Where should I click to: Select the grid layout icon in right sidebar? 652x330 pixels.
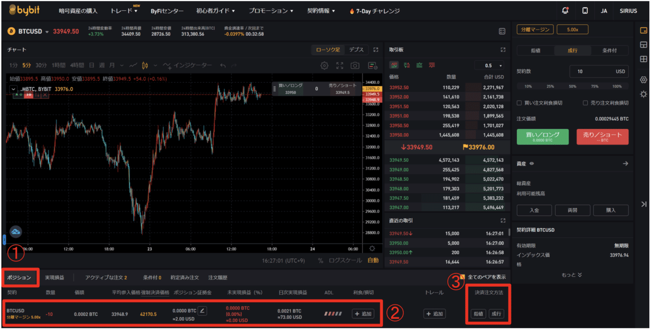coord(643,59)
